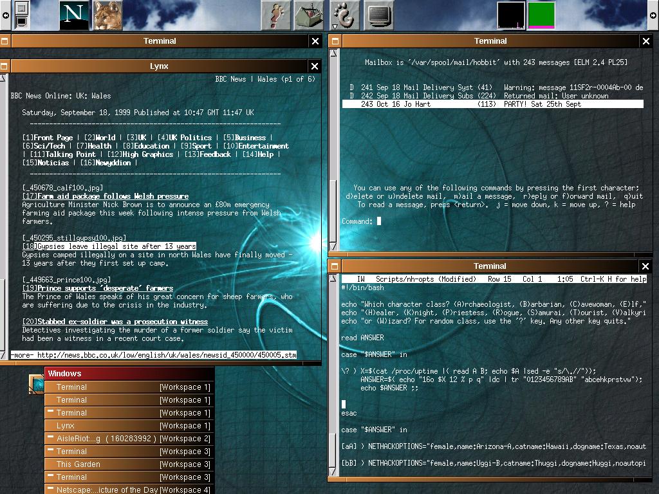The height and width of the screenshot is (494, 659).
Task: Open window menu of nh-opts editor Terminal
Action: 335,266
